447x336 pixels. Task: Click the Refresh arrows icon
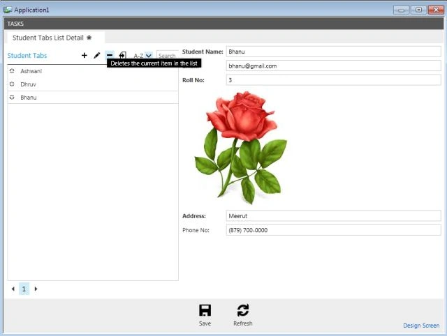tap(243, 310)
